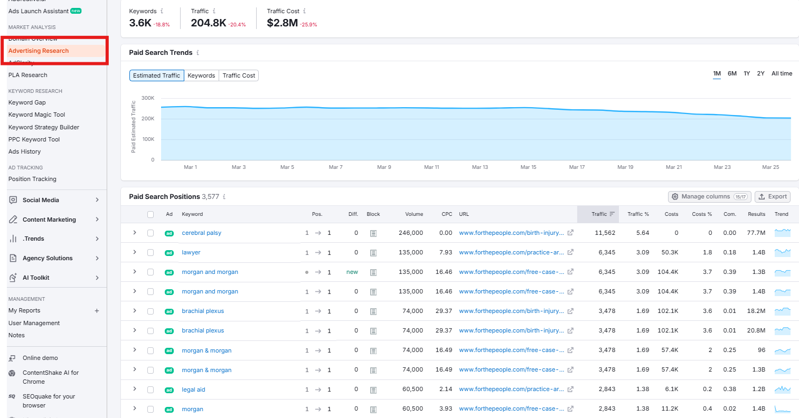Expand the Agency Solutions sidebar section

97,258
